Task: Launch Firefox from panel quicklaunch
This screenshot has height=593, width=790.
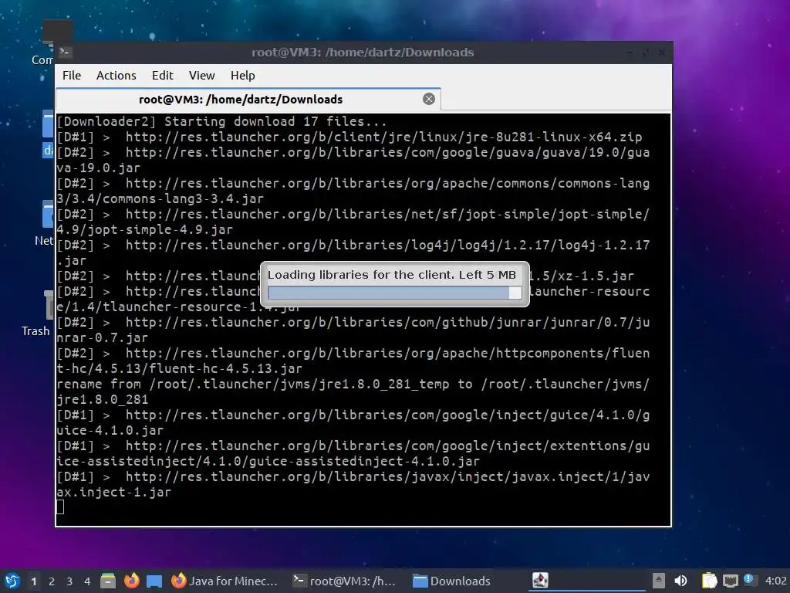Action: (x=131, y=581)
